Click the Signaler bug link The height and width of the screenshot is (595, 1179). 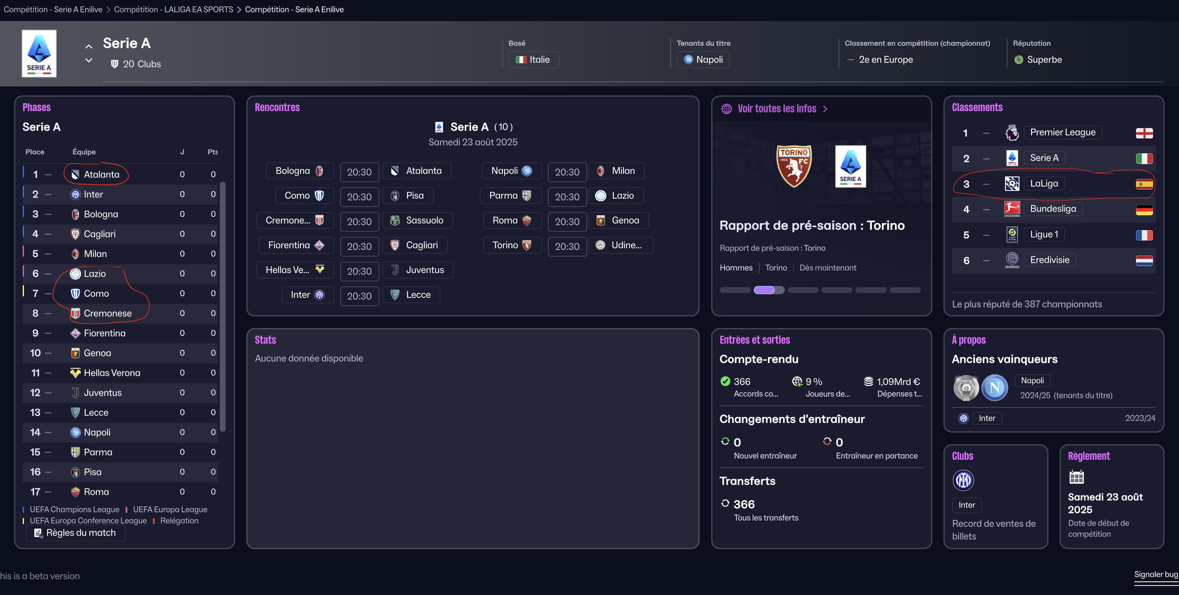click(1156, 574)
